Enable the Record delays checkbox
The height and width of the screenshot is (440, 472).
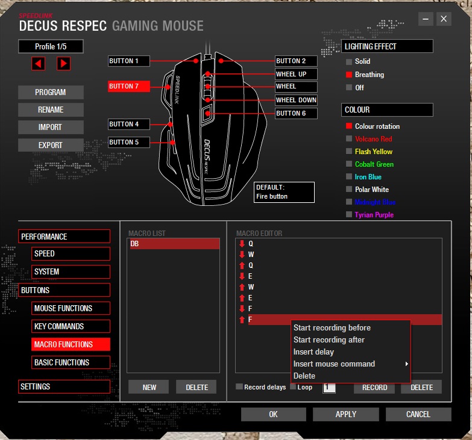[239, 386]
